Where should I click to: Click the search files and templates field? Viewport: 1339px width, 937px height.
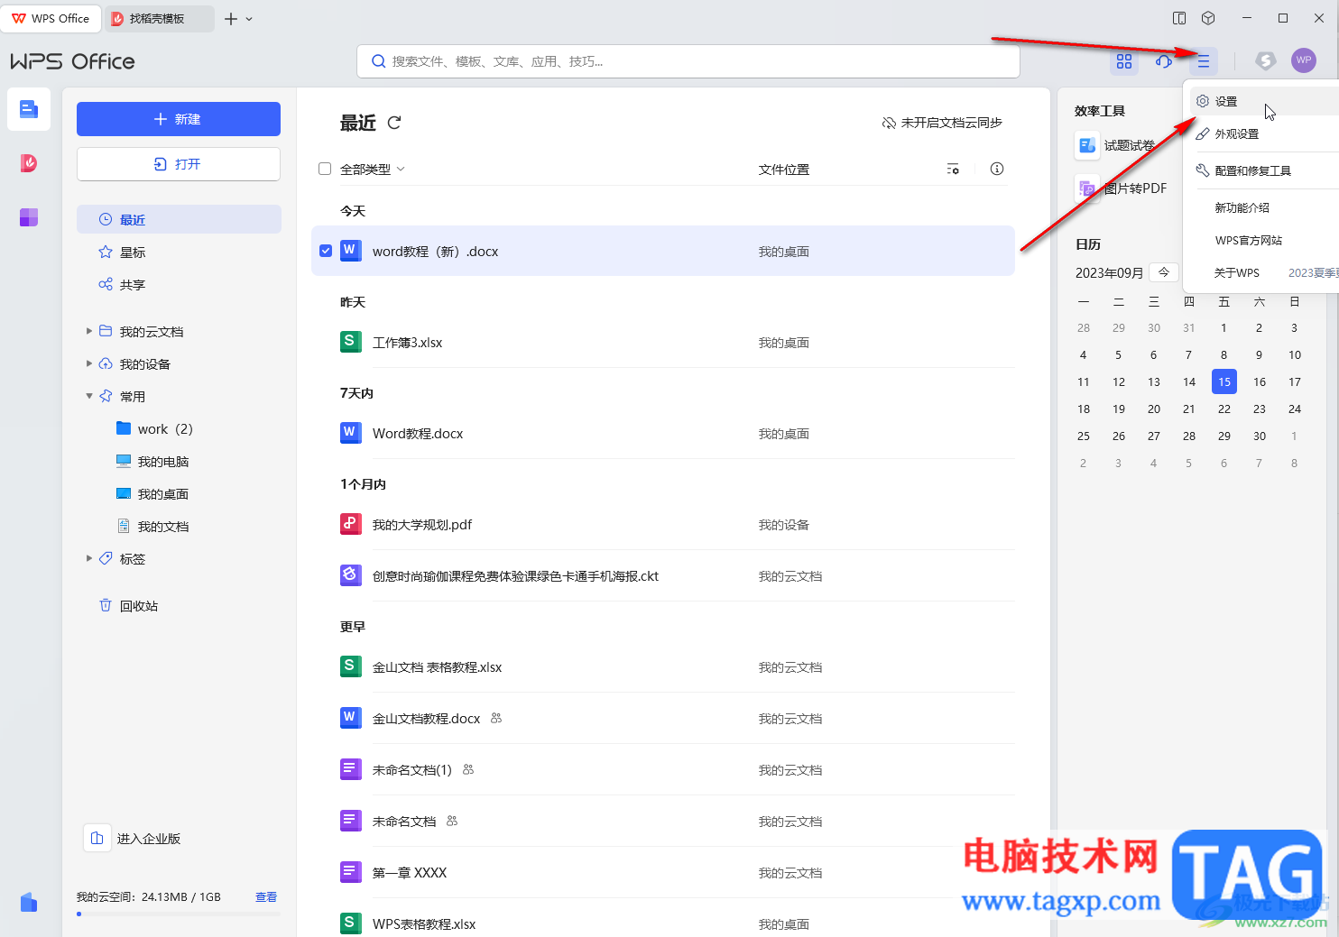point(688,61)
